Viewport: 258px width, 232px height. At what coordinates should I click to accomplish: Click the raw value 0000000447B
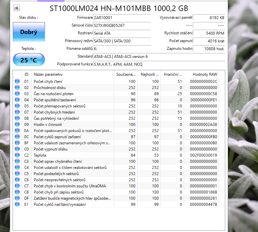[203, 204]
